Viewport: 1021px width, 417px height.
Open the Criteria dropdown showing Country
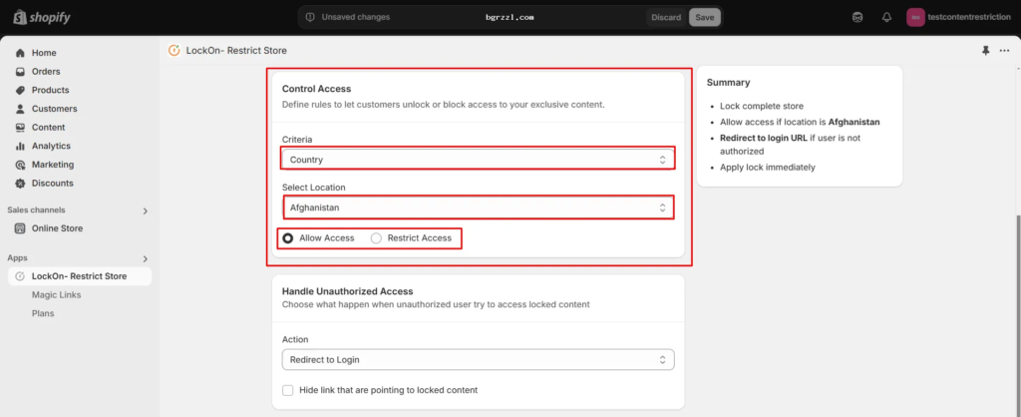coord(478,159)
